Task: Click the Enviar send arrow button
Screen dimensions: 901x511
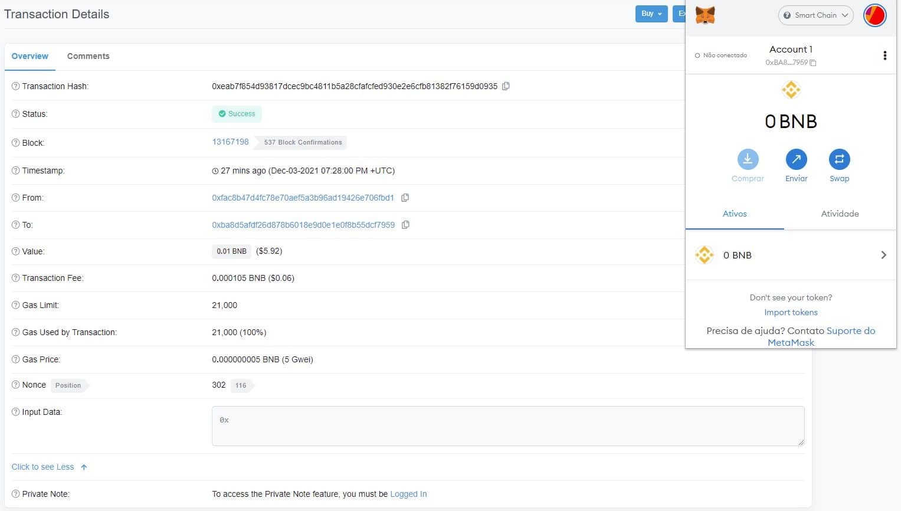Action: 796,159
